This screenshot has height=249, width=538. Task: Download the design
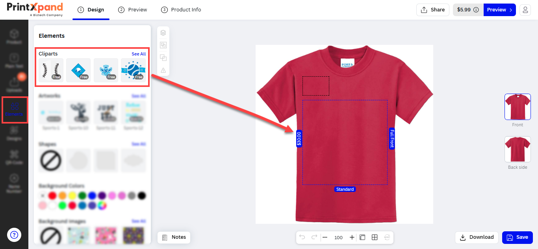pyautogui.click(x=477, y=237)
